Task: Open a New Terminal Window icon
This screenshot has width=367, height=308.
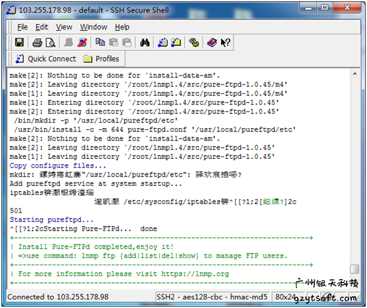Action: [162, 43]
